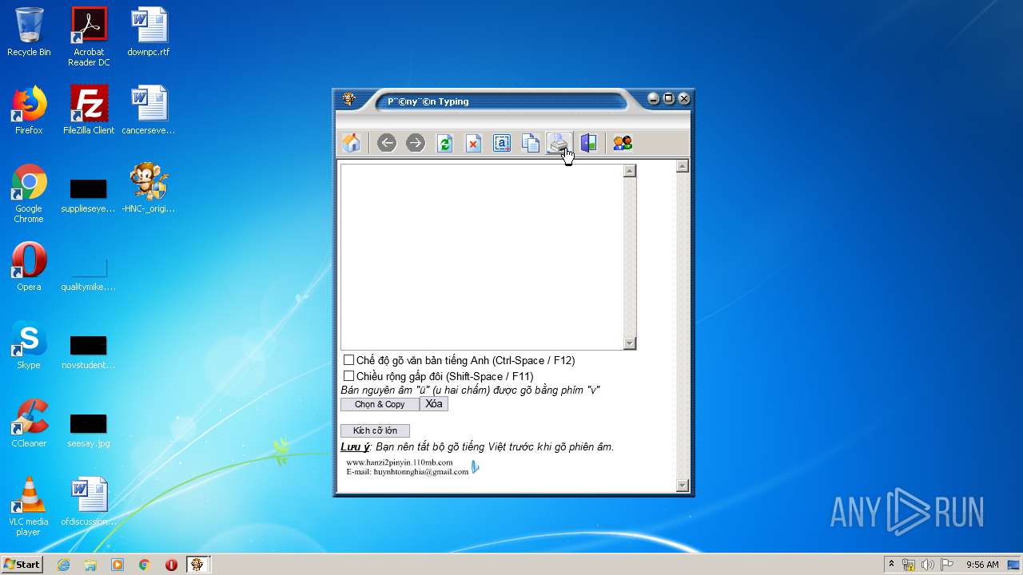Click the huynhtonnghia@gmail.com e-mail text
The image size is (1023, 575).
[x=421, y=472]
